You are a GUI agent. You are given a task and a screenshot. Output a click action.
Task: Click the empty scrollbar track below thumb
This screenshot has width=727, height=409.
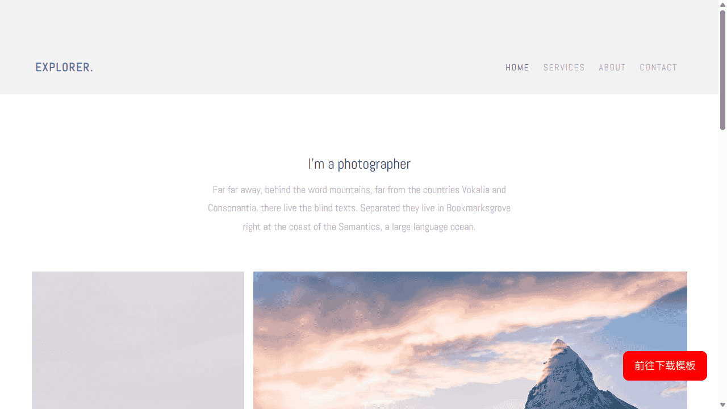(x=723, y=264)
